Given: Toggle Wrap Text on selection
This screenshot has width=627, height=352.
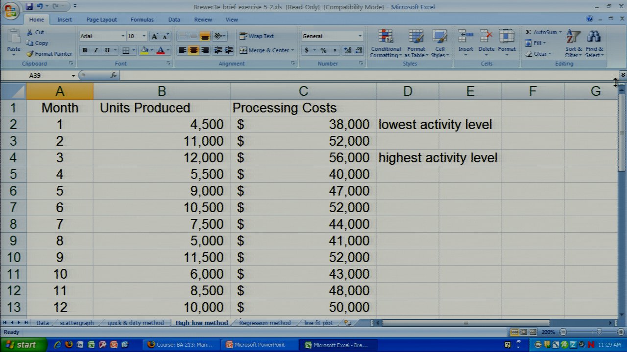Looking at the screenshot, I should click(257, 36).
